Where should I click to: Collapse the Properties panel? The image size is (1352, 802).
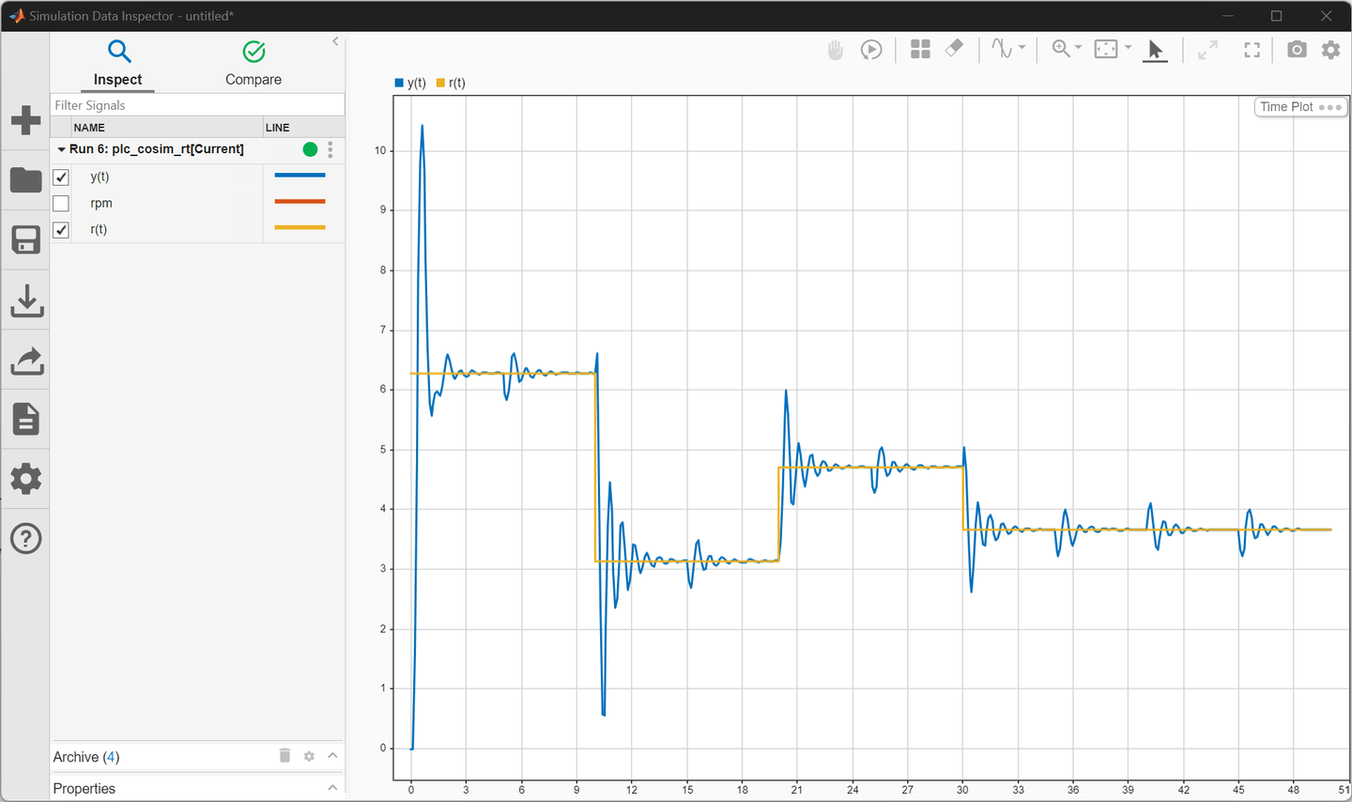coord(331,788)
